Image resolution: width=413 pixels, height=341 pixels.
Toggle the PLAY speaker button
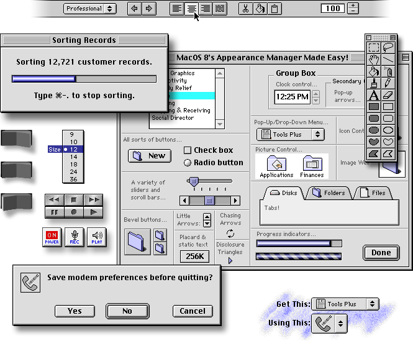(97, 237)
